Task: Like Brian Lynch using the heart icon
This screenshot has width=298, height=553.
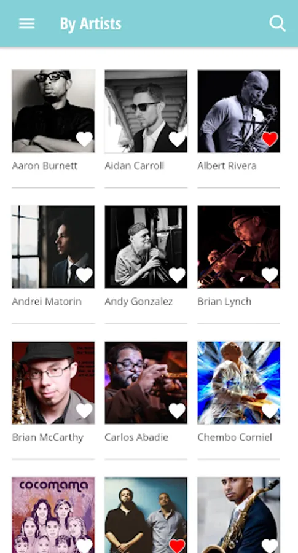Action: click(x=270, y=275)
